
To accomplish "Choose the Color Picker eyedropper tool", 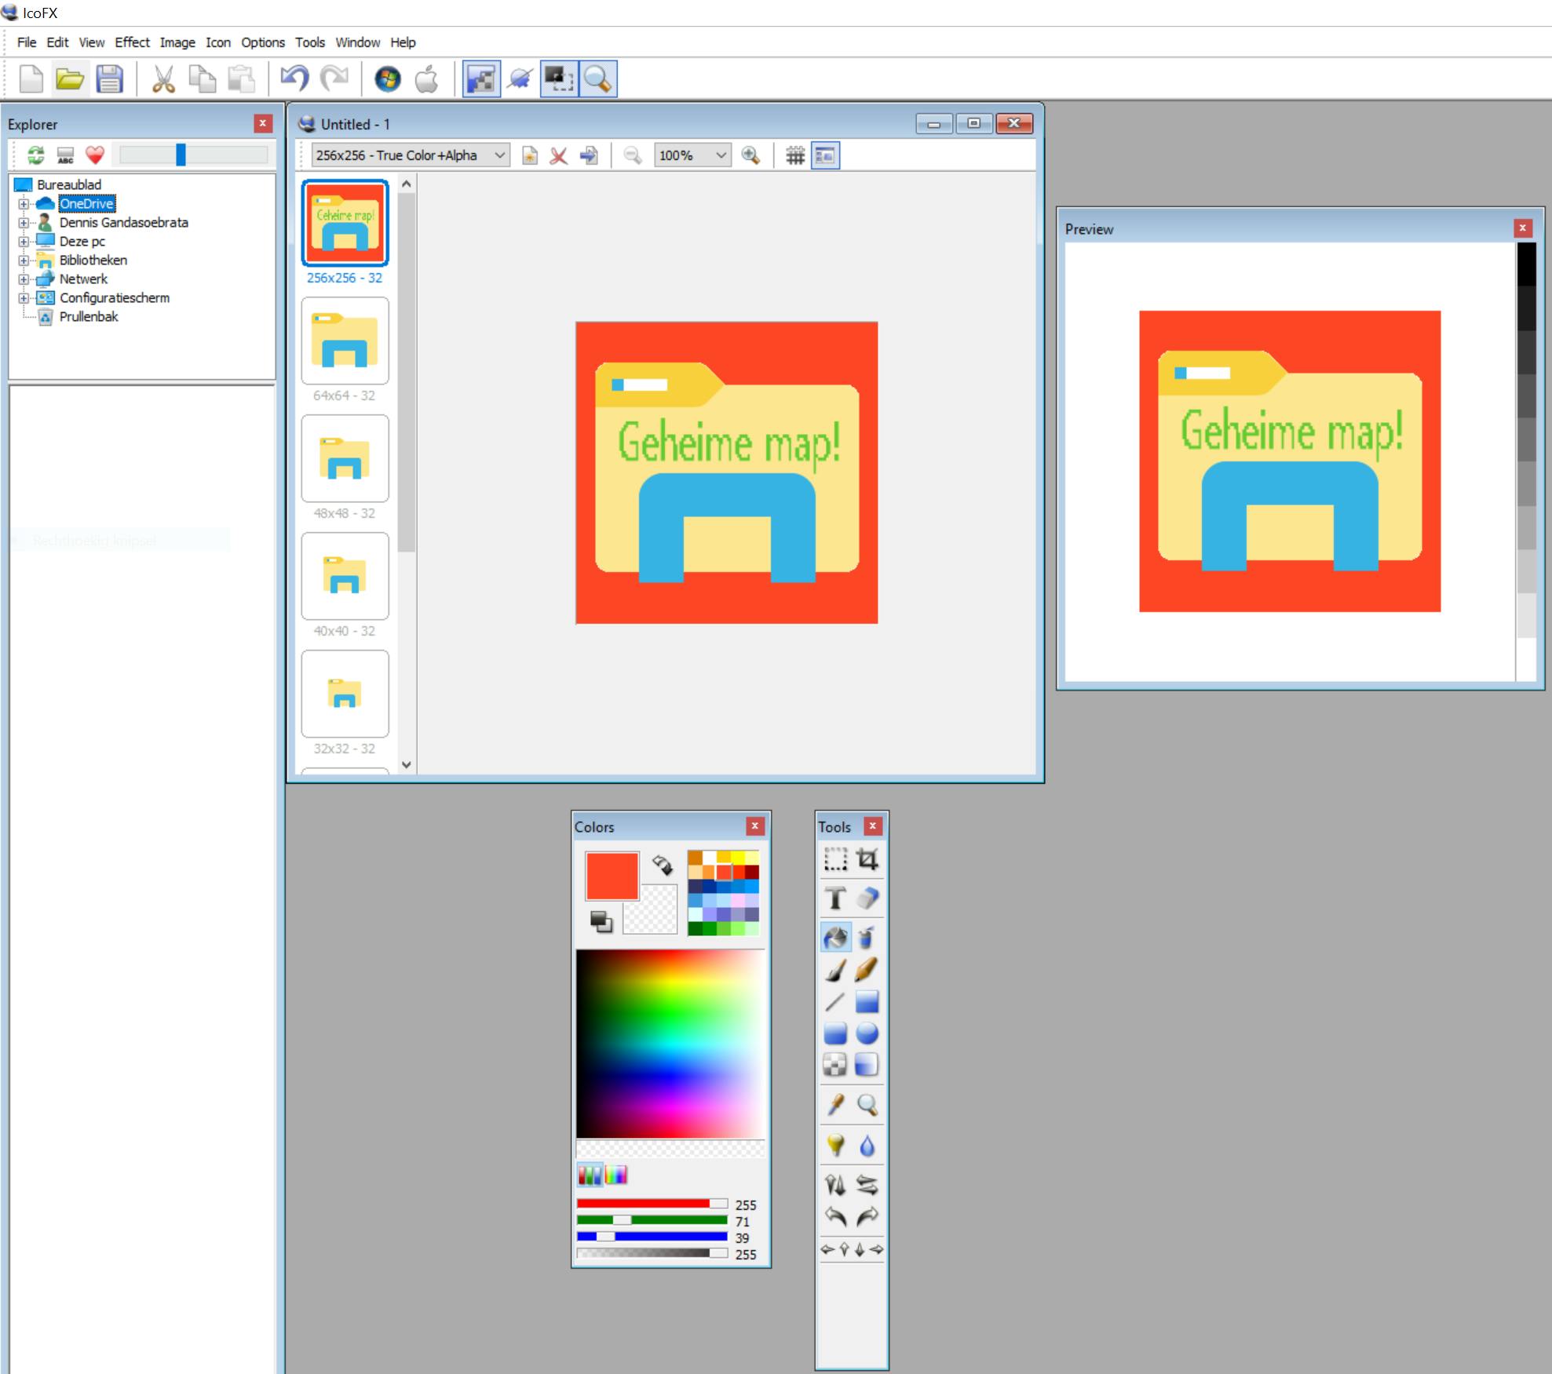I will tap(835, 1105).
